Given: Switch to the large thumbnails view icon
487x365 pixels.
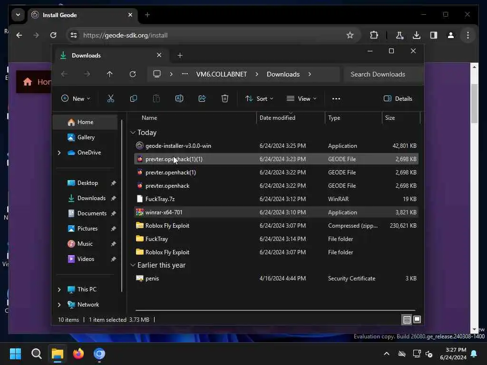Looking at the screenshot, I should (417, 319).
